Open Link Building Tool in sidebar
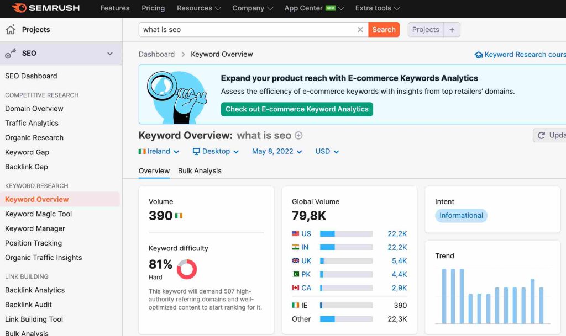This screenshot has height=336, width=566. pyautogui.click(x=34, y=319)
